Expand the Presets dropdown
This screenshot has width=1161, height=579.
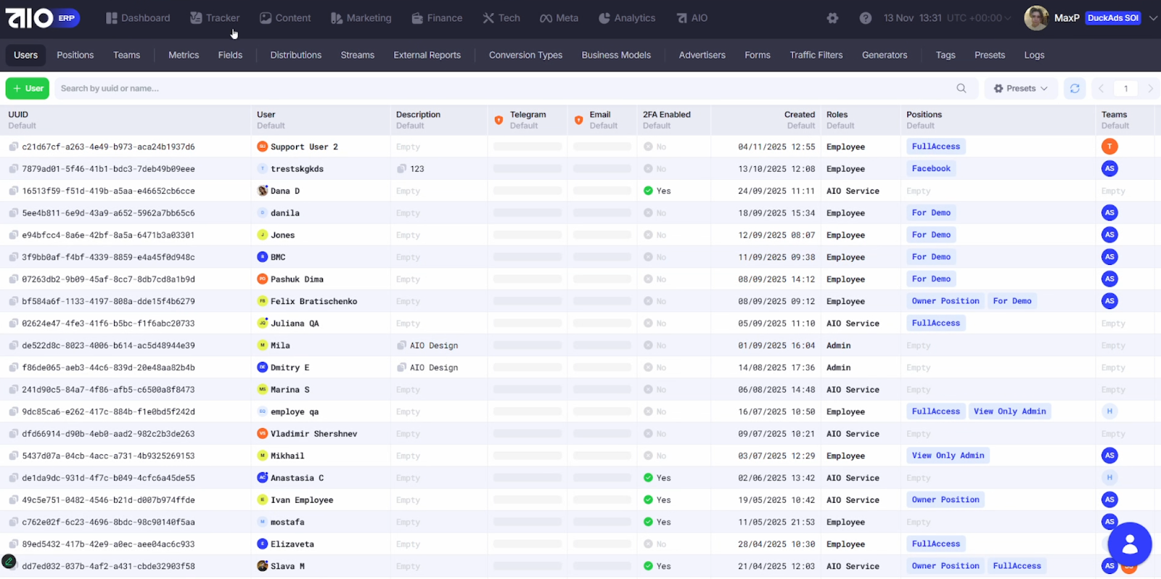click(1020, 89)
